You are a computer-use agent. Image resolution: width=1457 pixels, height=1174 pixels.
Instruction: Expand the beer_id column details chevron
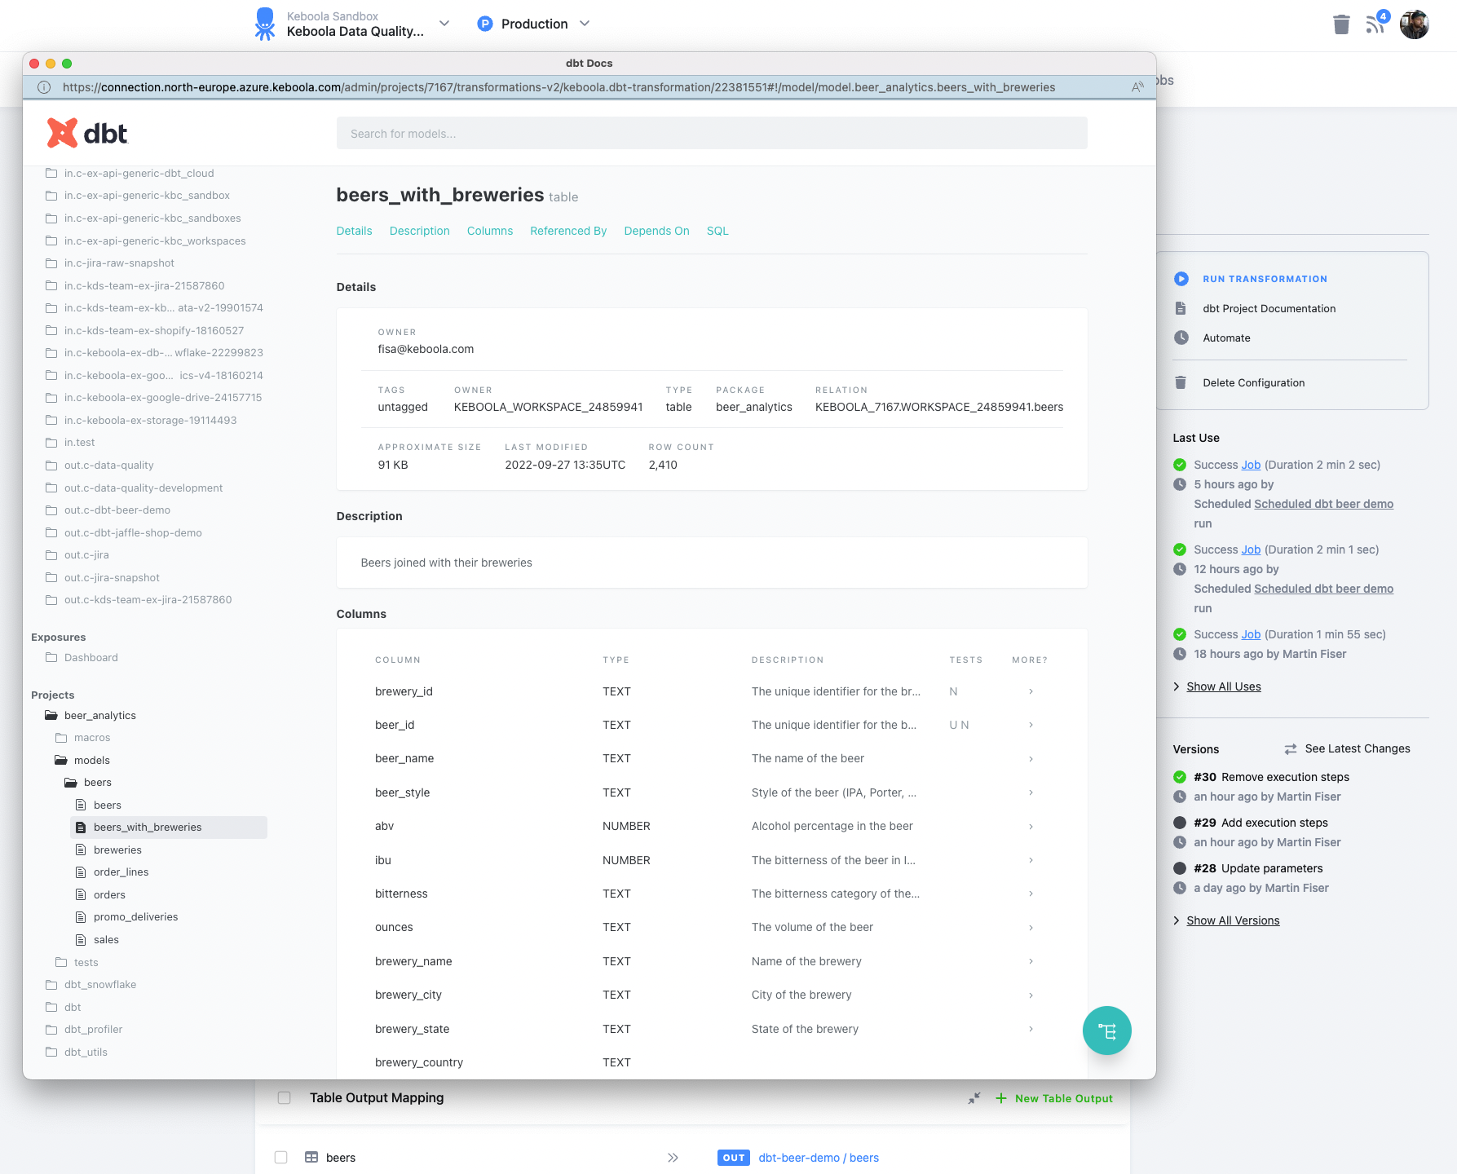coord(1031,725)
